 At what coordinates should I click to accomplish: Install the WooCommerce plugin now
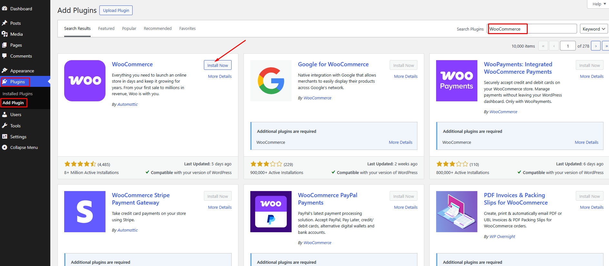218,65
